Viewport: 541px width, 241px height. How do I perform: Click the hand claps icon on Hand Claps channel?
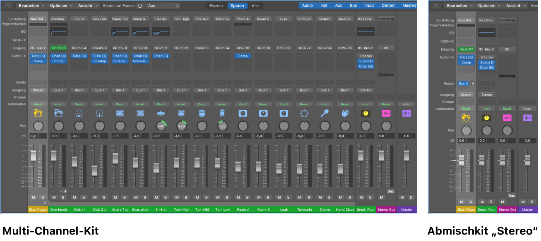pyautogui.click(x=345, y=114)
